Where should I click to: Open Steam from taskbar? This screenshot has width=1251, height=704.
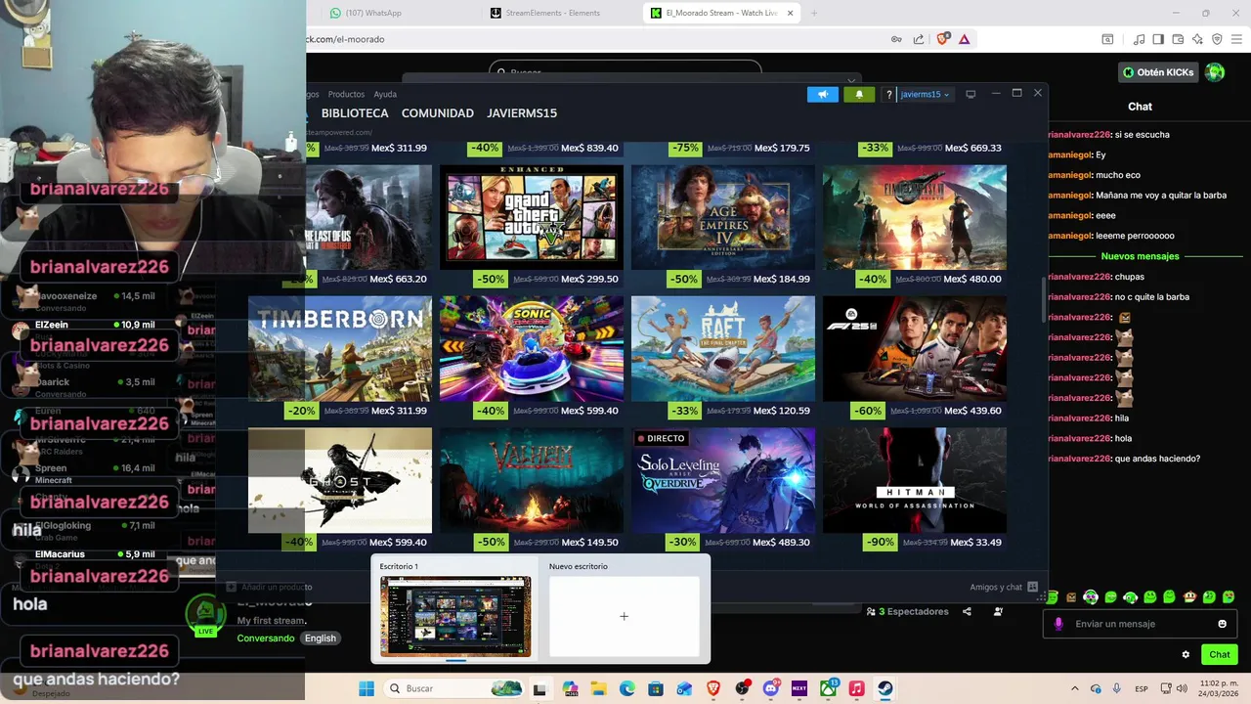coord(884,688)
